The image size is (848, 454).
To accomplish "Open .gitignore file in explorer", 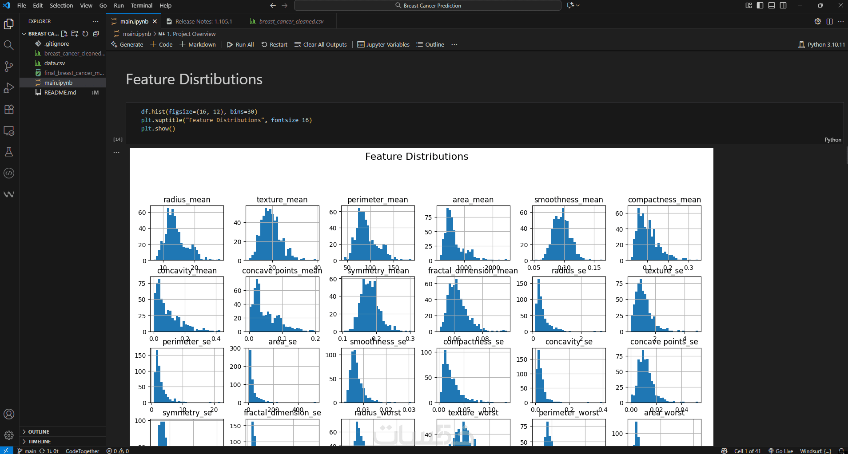I will click(63, 43).
